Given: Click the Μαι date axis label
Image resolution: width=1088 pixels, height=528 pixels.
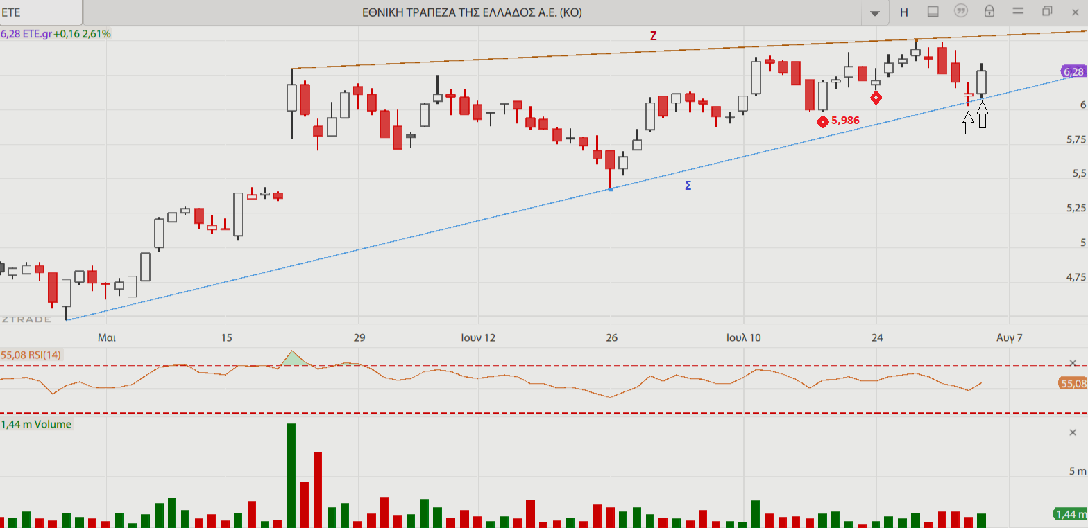Looking at the screenshot, I should click(106, 338).
